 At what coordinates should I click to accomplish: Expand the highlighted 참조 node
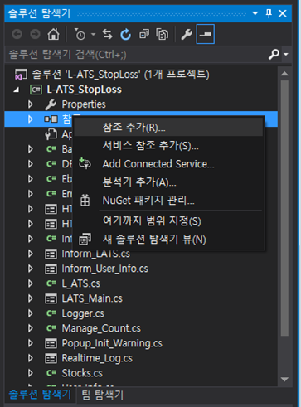tap(31, 119)
